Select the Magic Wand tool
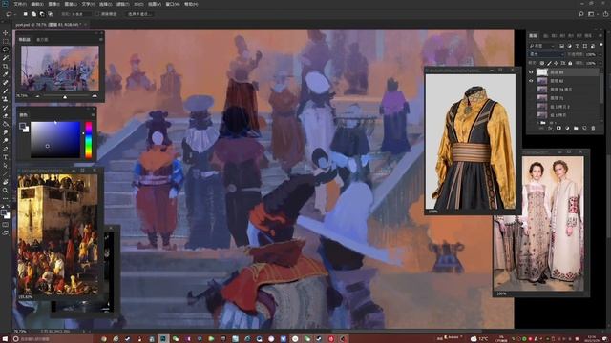This screenshot has width=611, height=343. [x=6, y=58]
